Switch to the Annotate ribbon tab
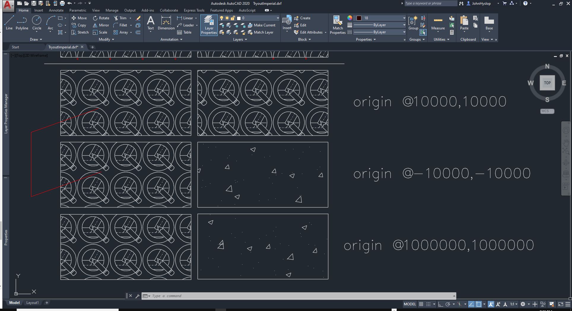The width and height of the screenshot is (572, 311). point(56,10)
